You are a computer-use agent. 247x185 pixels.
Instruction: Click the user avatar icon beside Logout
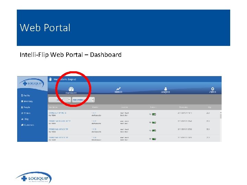50,79
